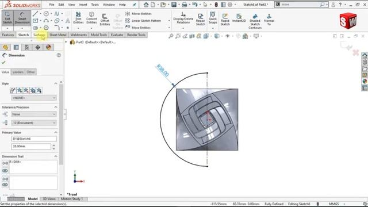Switch to the Evaluate tab
This screenshot has width=368, height=207.
(x=117, y=35)
